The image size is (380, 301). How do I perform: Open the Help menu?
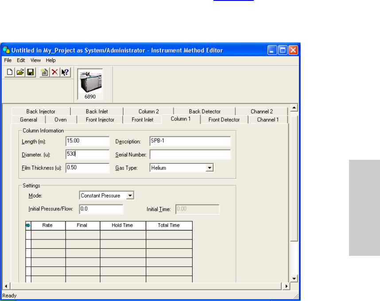pos(50,60)
